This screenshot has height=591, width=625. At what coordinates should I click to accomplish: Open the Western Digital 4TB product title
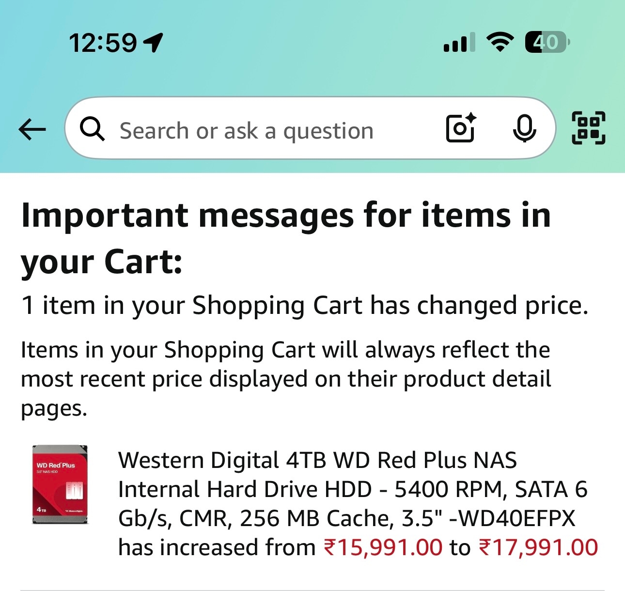352,489
